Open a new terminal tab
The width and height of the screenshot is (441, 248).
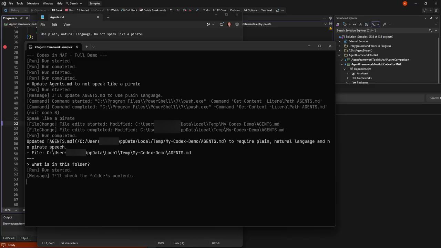point(86,47)
